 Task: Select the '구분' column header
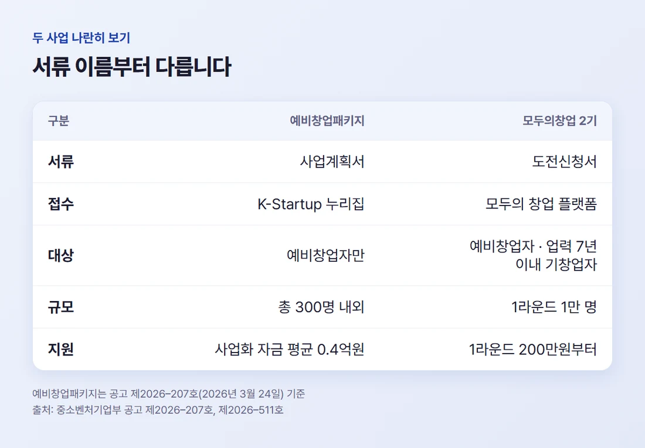[x=59, y=121]
